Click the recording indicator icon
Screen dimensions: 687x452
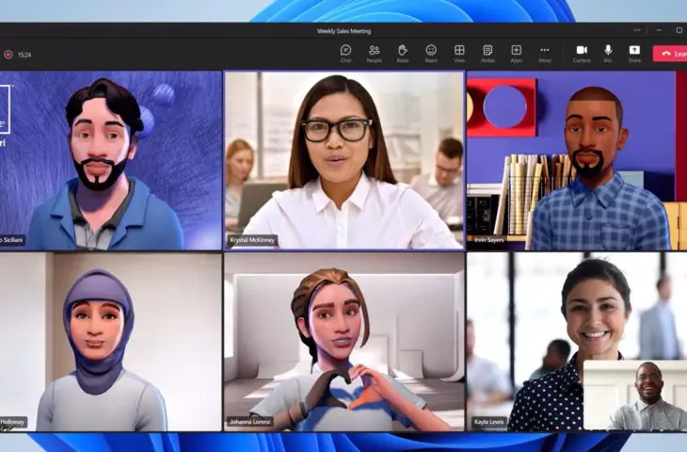tap(8, 55)
